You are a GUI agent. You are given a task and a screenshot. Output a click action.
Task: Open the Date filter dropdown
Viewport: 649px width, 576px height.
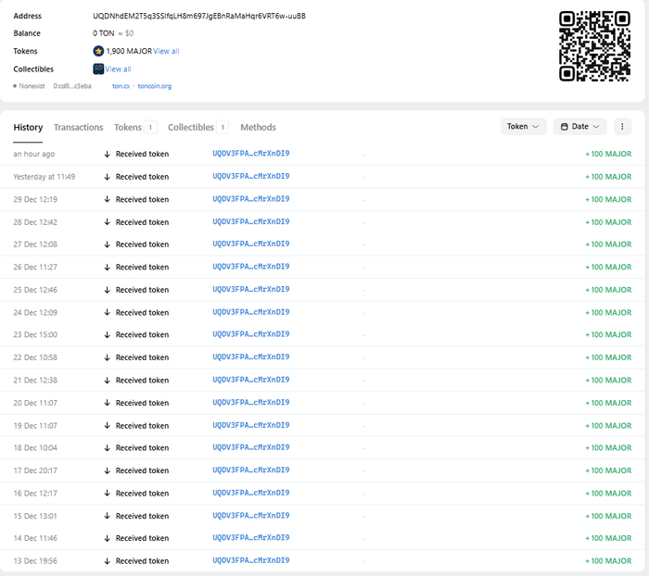579,127
